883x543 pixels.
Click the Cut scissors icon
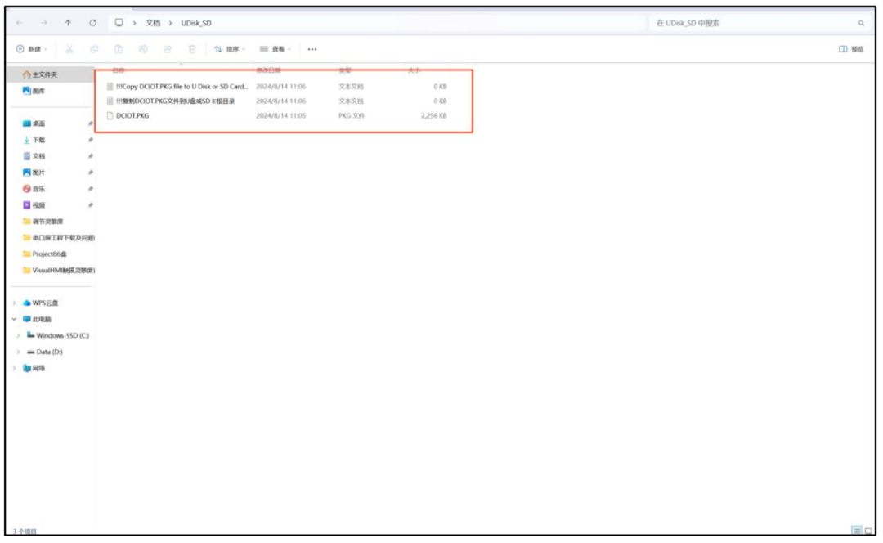[x=69, y=49]
